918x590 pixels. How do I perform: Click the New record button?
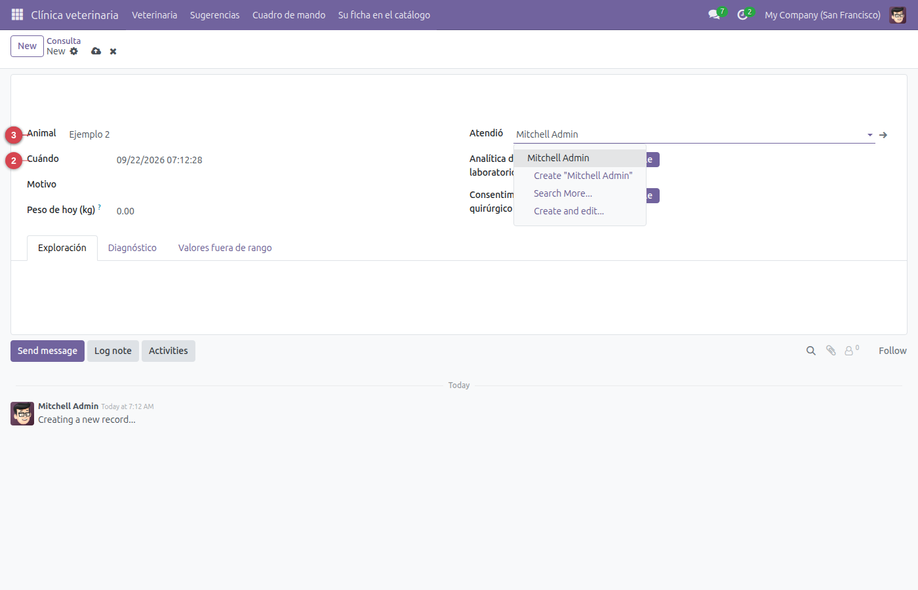pyautogui.click(x=27, y=46)
